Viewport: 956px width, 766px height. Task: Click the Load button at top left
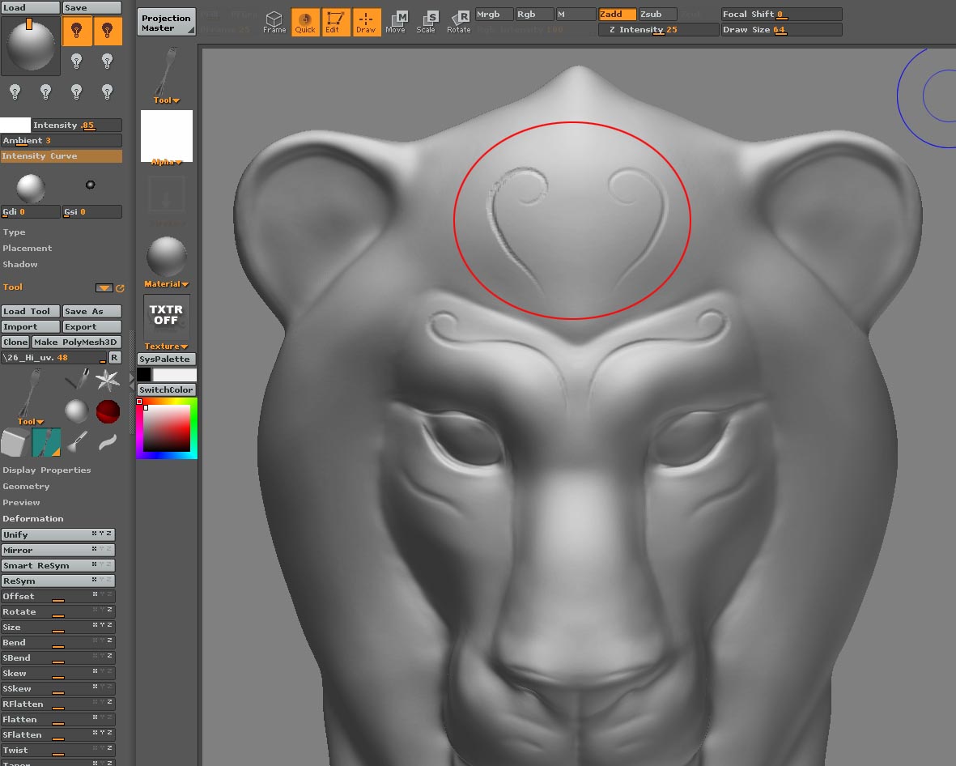coord(30,7)
